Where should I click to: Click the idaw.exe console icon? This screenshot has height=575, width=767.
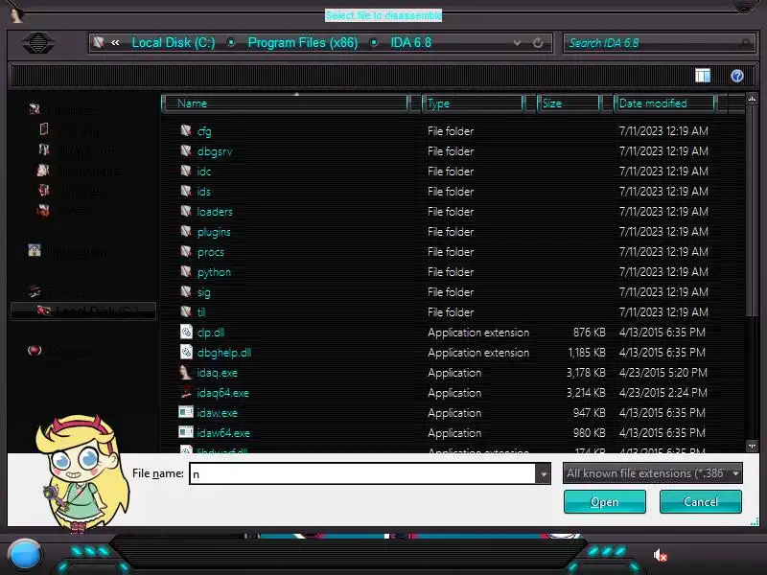coord(186,412)
